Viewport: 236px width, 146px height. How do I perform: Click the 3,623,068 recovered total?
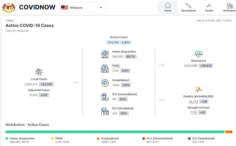191,66
